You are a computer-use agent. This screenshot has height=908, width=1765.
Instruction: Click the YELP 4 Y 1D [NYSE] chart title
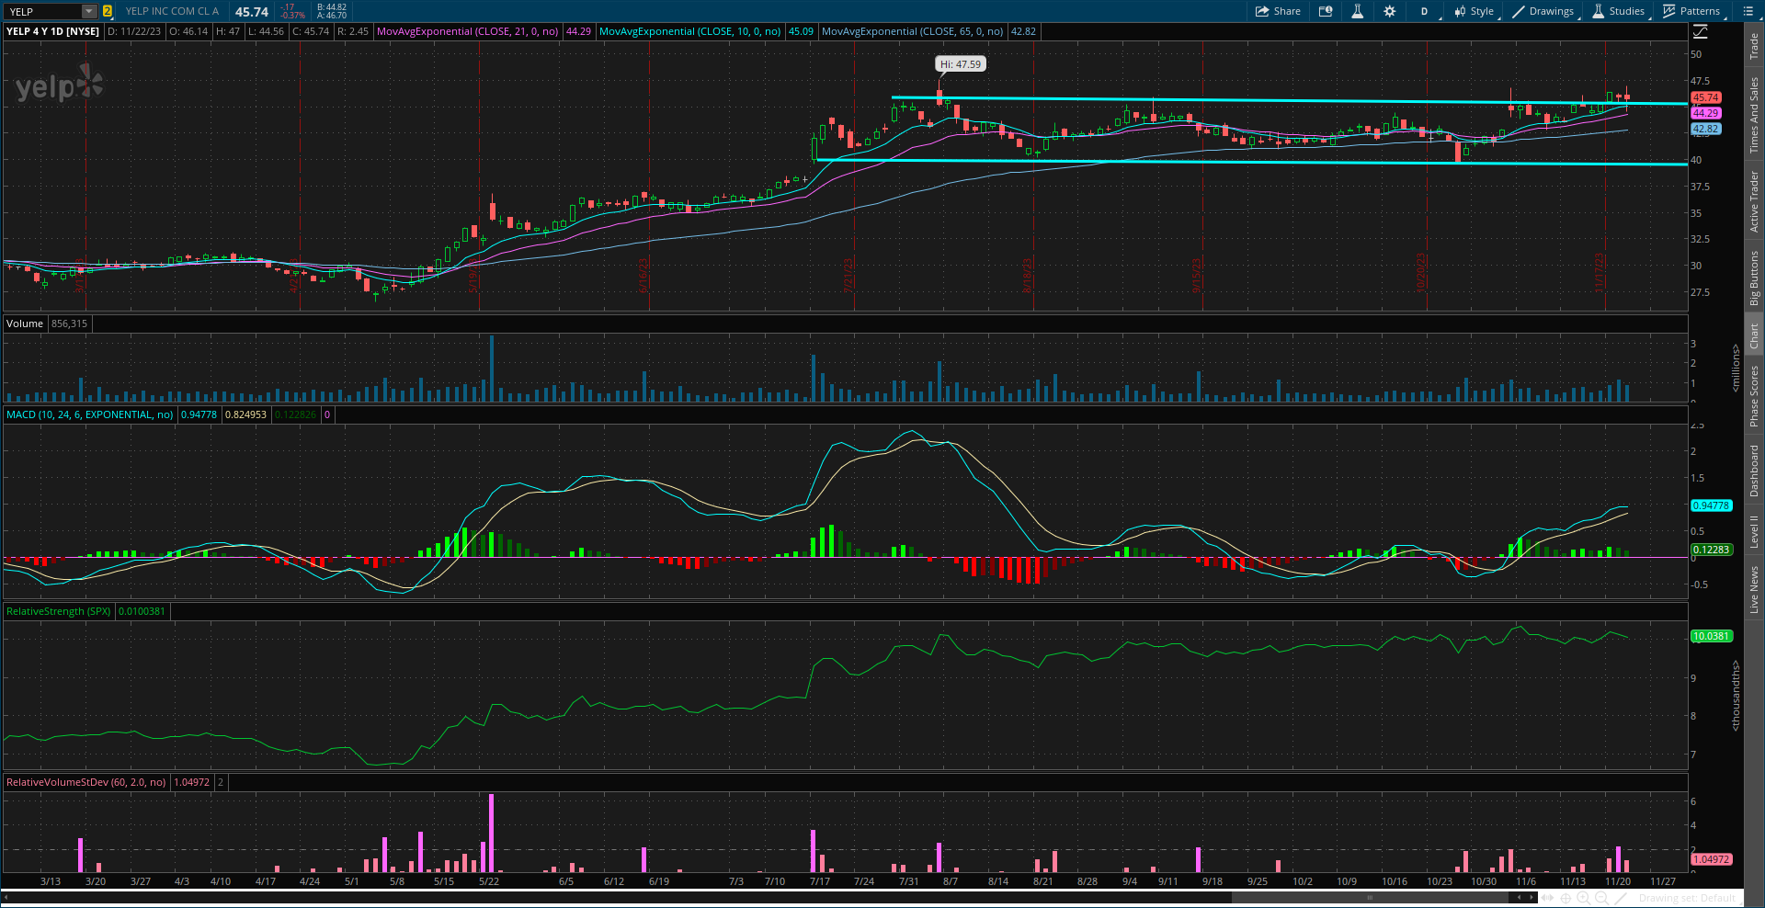coord(53,31)
